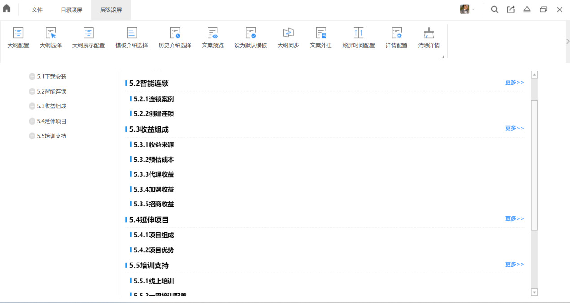Expand the 5.3收益组成 tree node

32,106
